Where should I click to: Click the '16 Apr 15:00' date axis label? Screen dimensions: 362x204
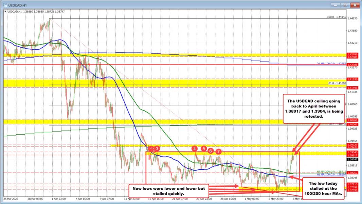point(156,199)
